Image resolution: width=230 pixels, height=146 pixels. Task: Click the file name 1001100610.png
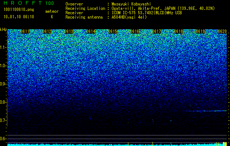(x=19, y=10)
